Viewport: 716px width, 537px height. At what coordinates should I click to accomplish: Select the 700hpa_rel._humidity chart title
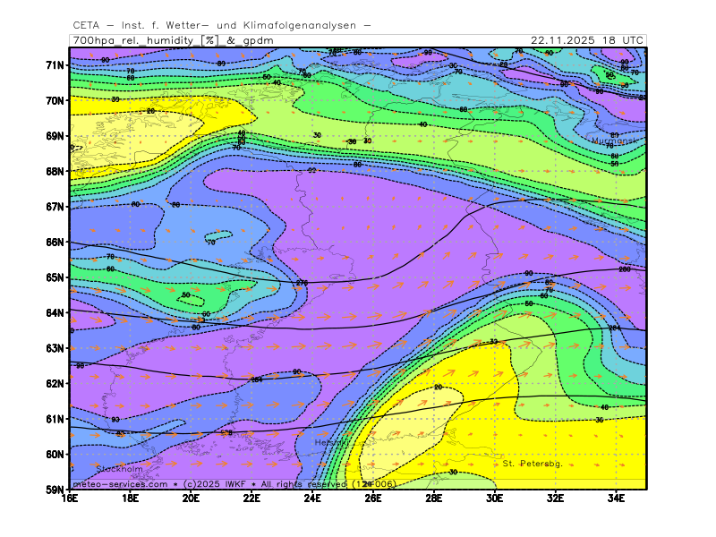tap(134, 40)
